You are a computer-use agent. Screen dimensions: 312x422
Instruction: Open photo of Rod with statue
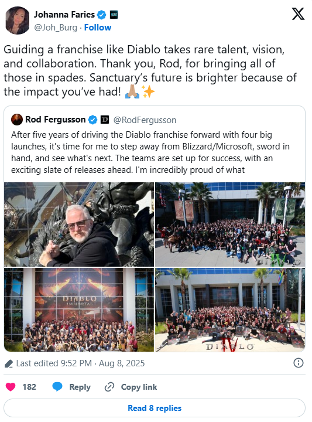coord(79,224)
